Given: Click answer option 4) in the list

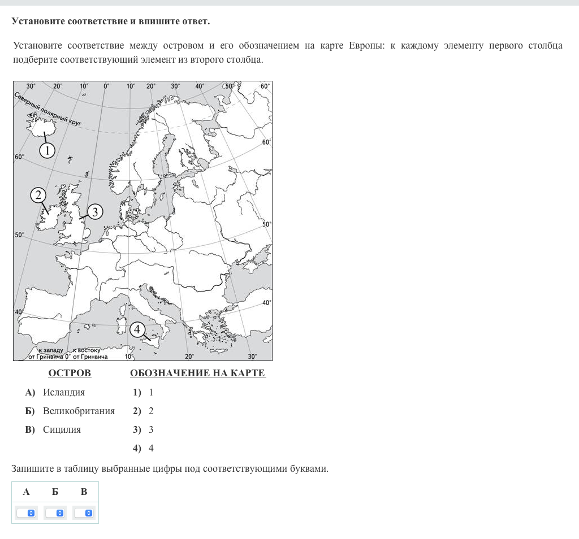Looking at the screenshot, I should pyautogui.click(x=144, y=448).
